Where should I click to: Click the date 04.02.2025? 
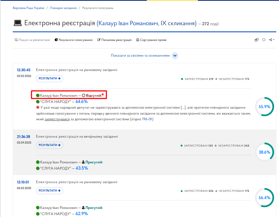point(24,188)
